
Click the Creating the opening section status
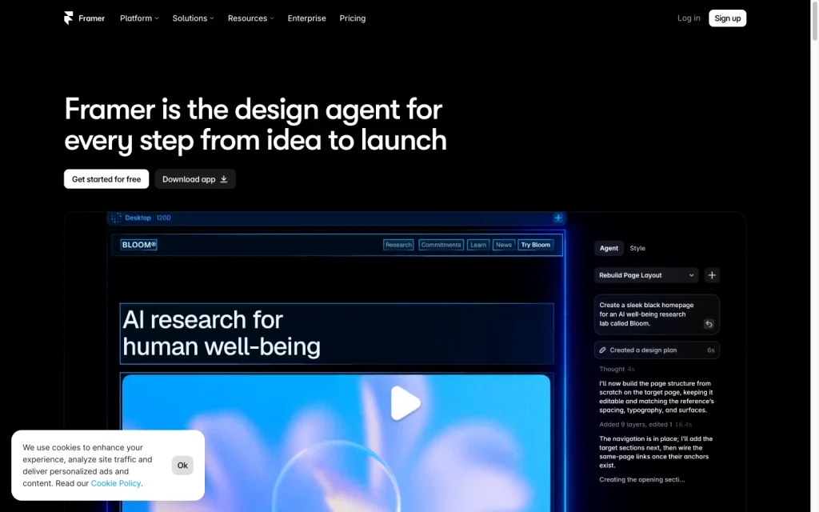click(x=642, y=480)
